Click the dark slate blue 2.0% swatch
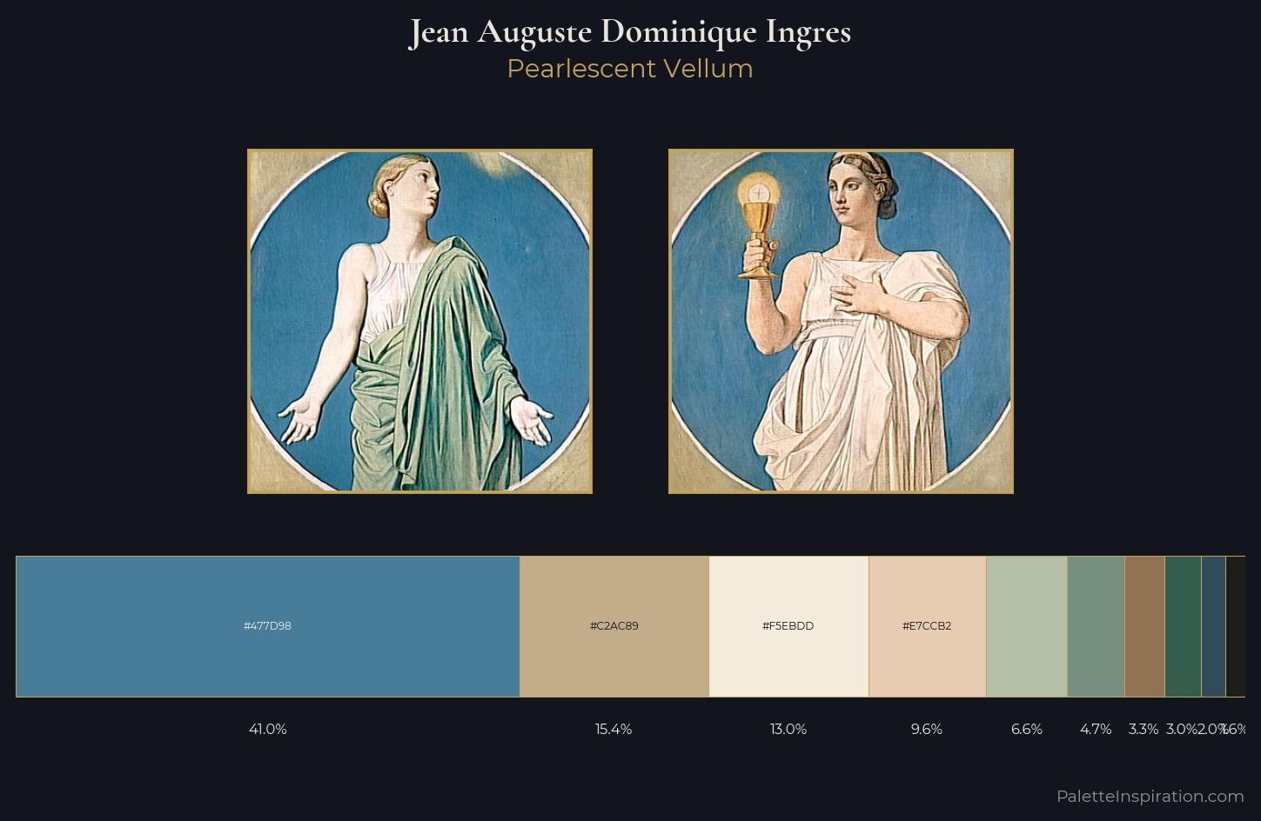 1213,626
